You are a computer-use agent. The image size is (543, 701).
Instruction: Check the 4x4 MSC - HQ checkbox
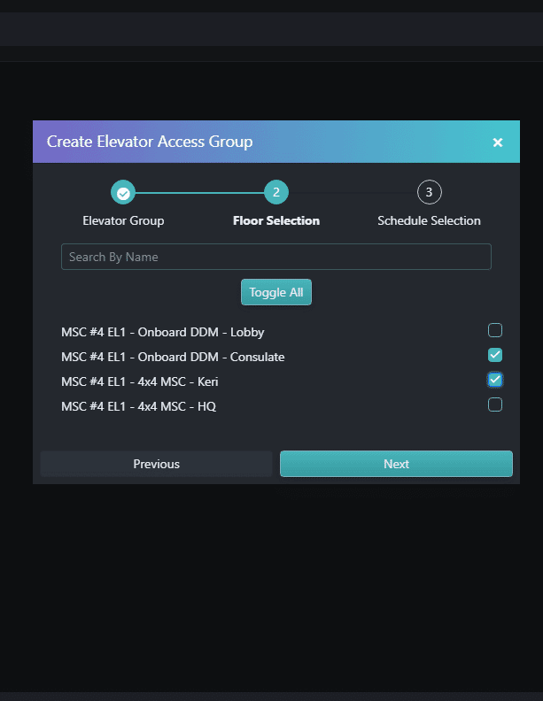point(495,404)
